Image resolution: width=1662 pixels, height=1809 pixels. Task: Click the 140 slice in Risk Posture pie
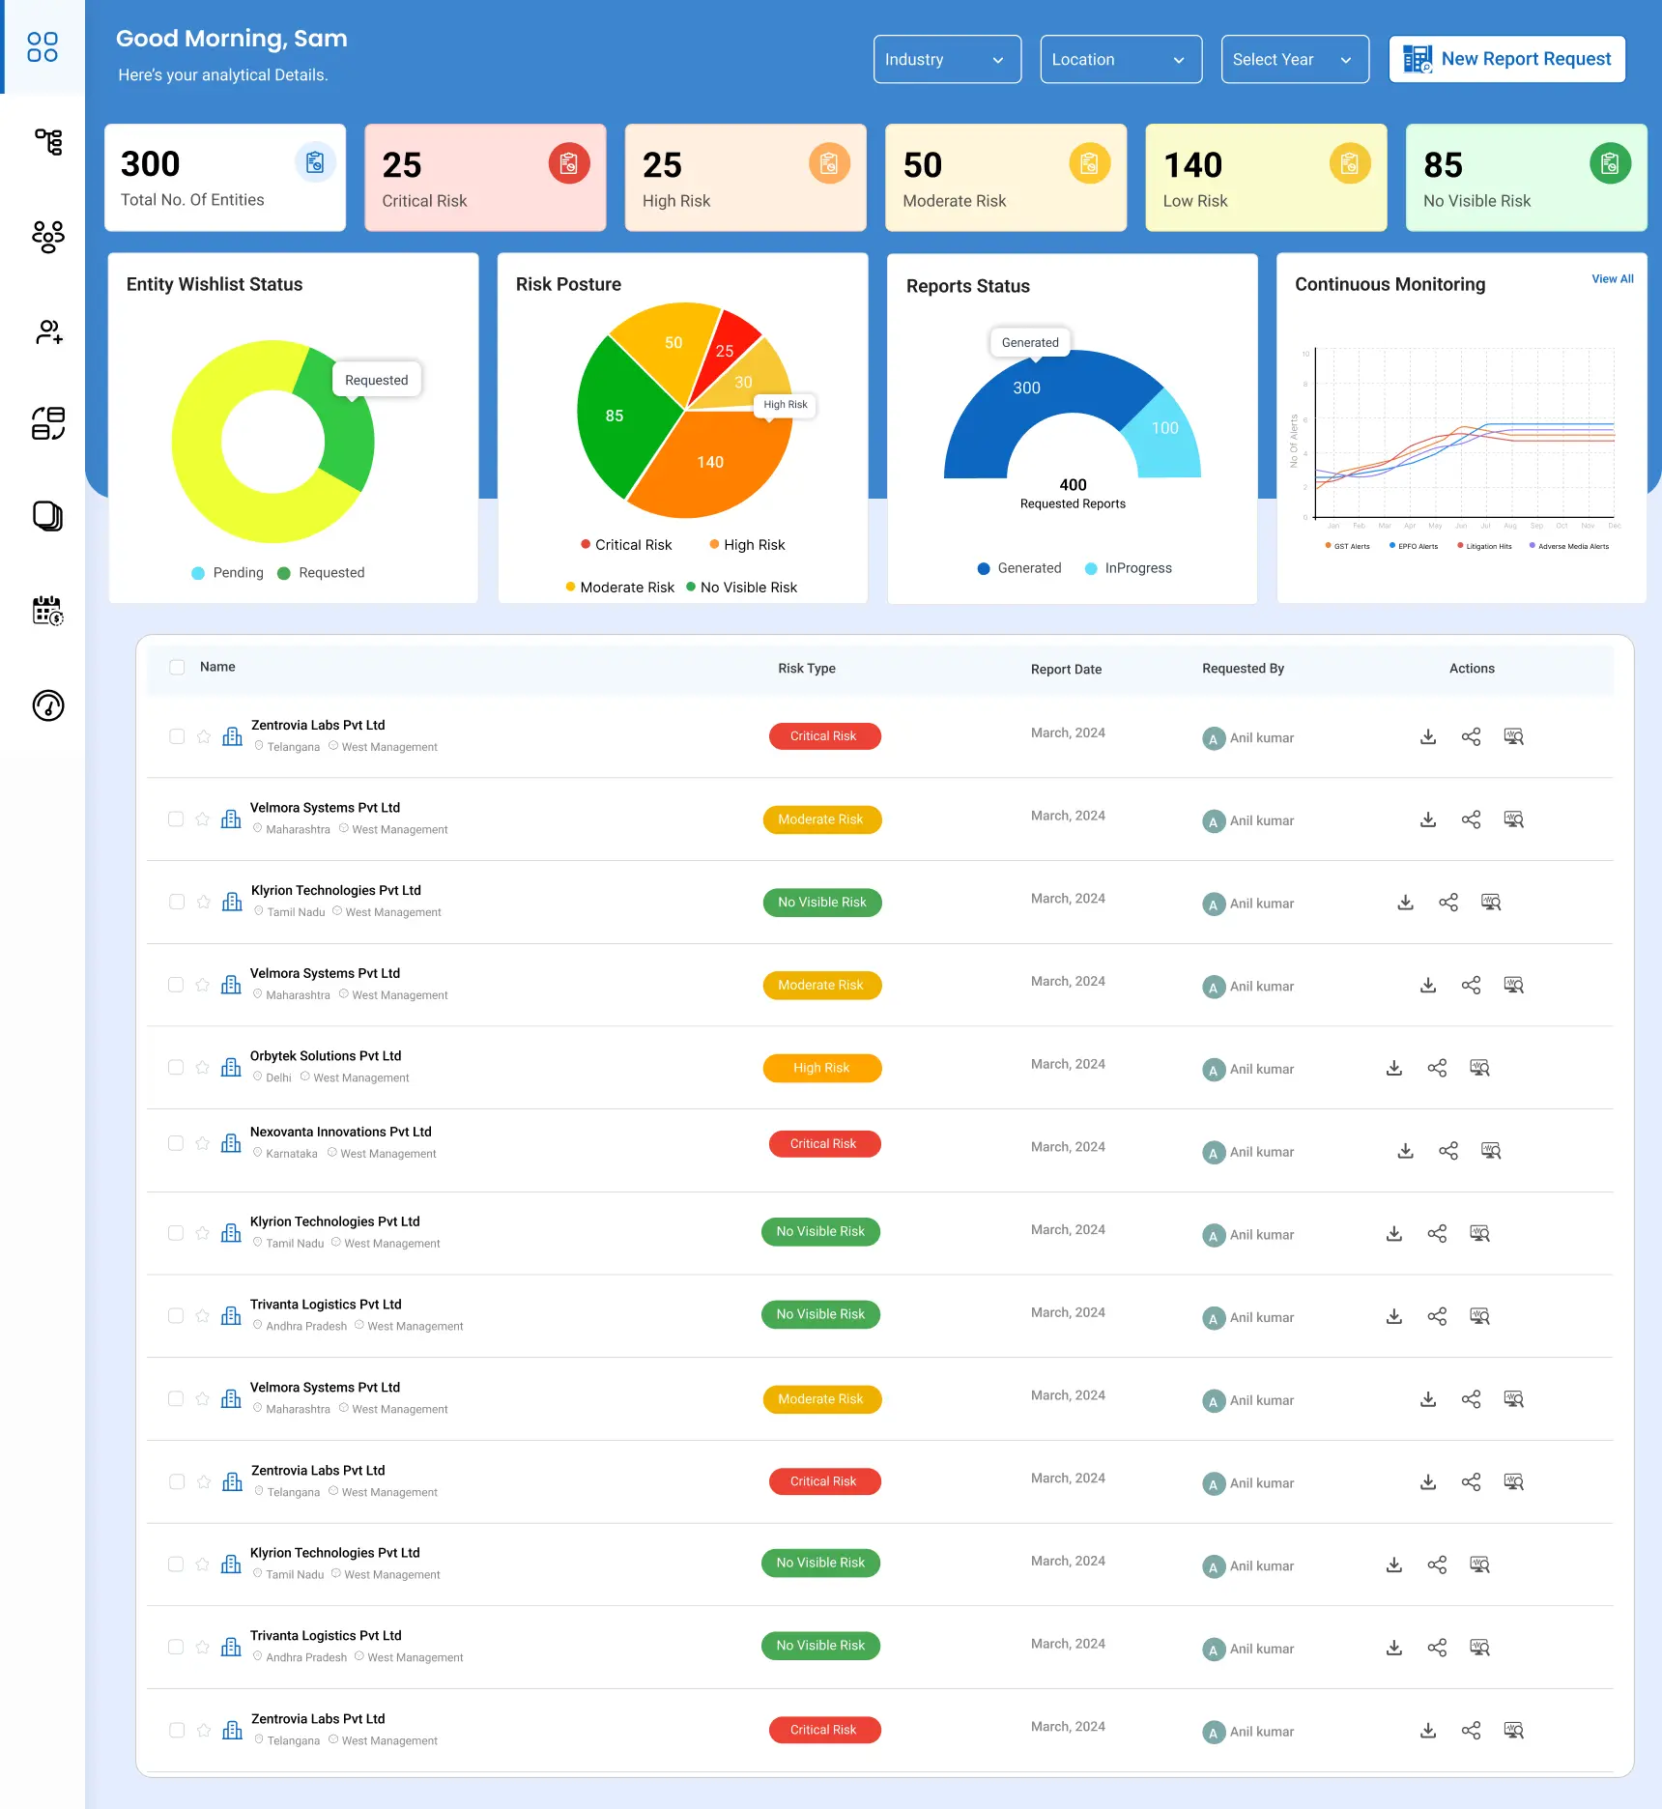pos(710,463)
